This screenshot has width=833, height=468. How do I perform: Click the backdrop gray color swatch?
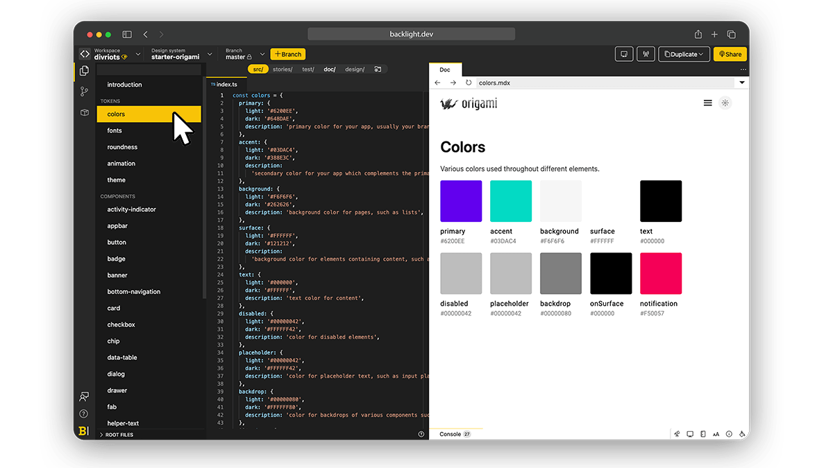point(561,273)
